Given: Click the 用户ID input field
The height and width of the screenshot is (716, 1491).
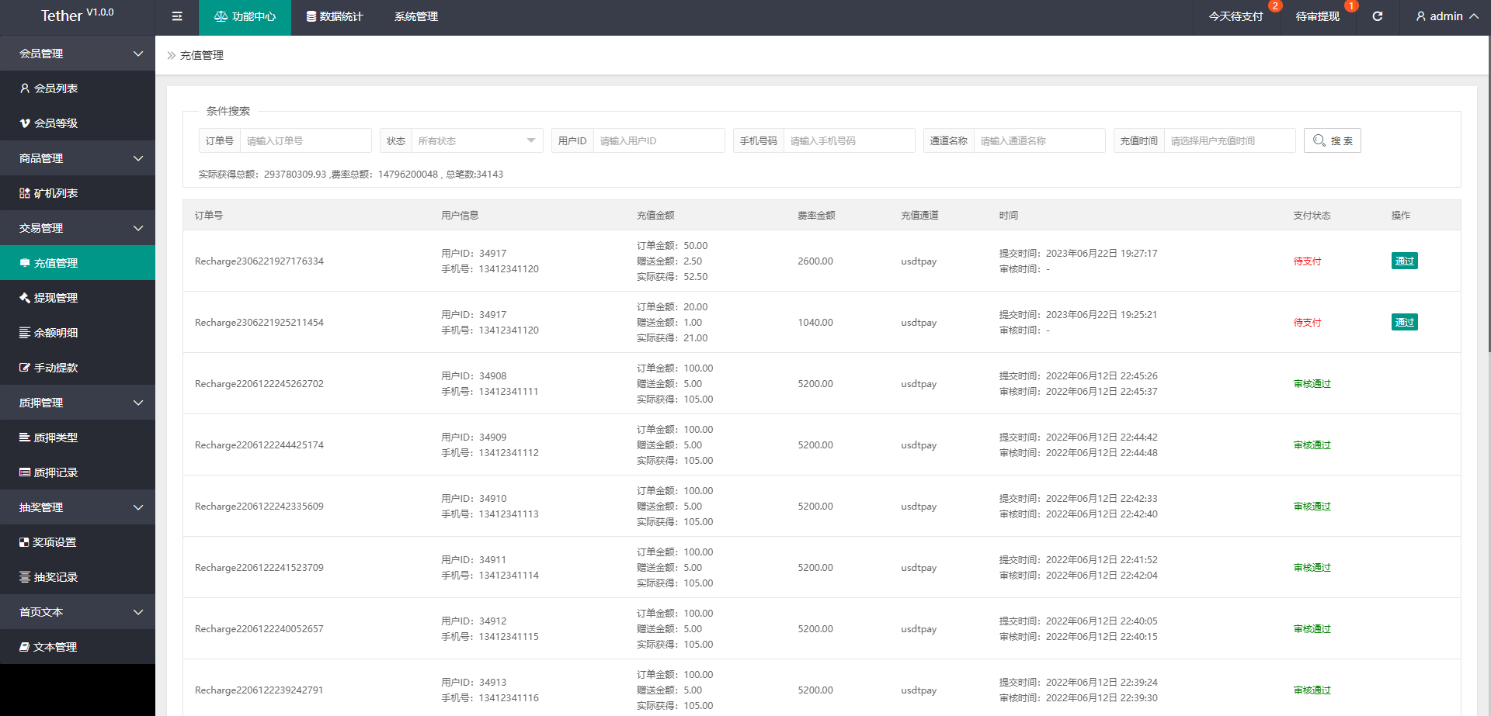Looking at the screenshot, I should coord(659,140).
